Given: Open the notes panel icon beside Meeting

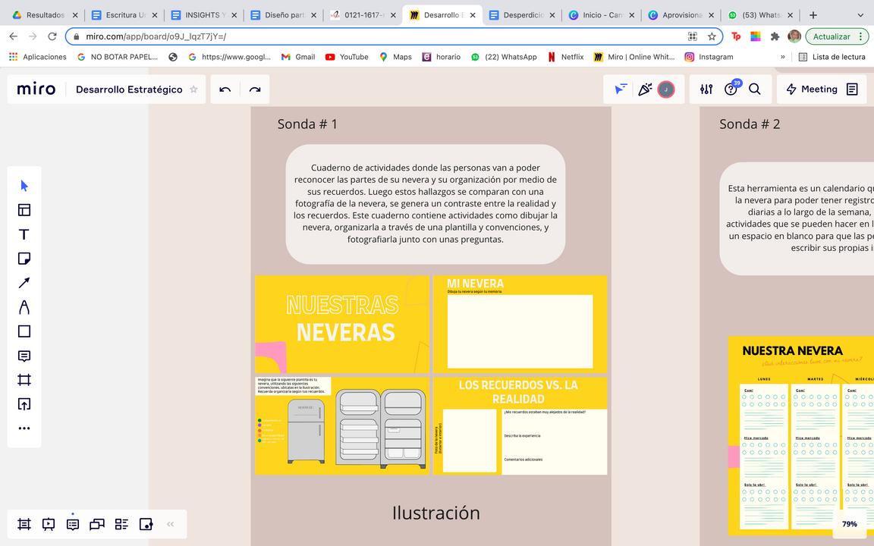Looking at the screenshot, I should pyautogui.click(x=852, y=89).
